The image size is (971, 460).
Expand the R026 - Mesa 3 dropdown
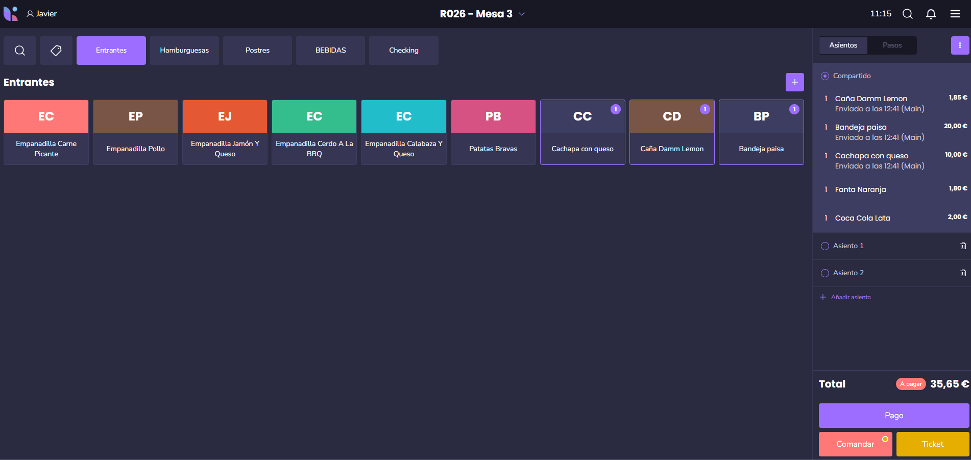(522, 14)
